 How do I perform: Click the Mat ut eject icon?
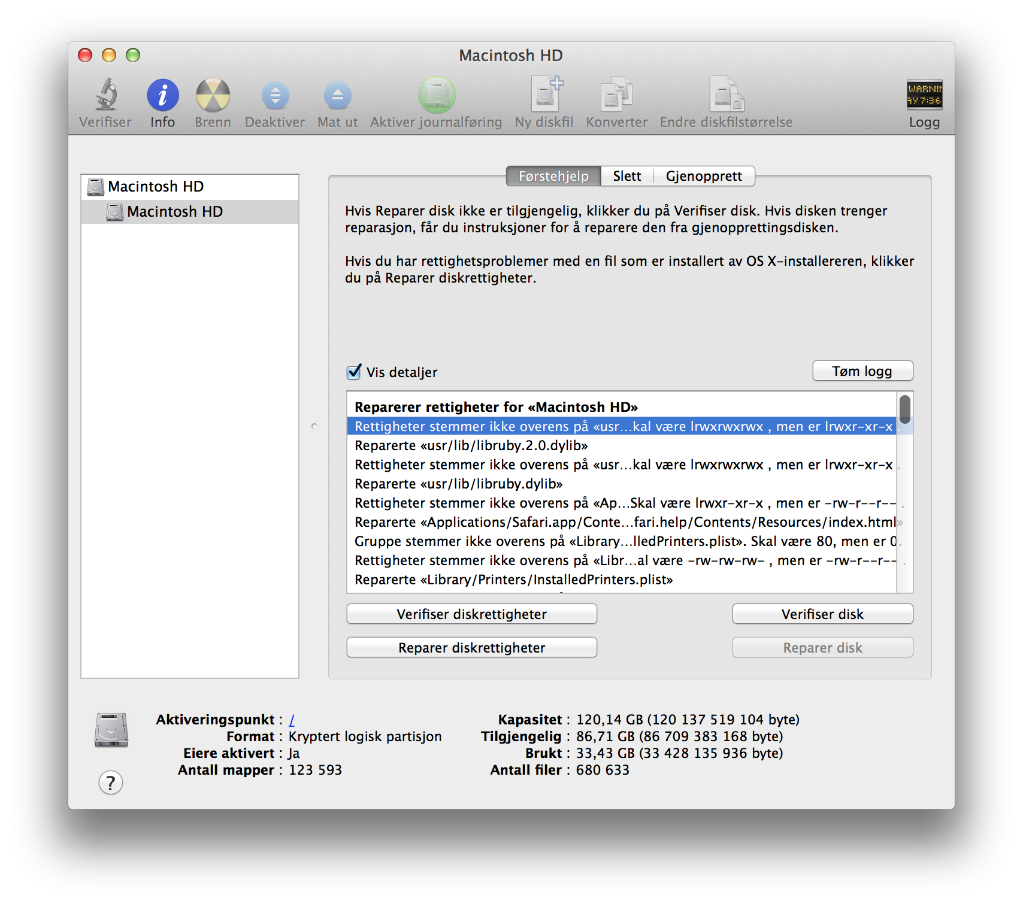(337, 95)
